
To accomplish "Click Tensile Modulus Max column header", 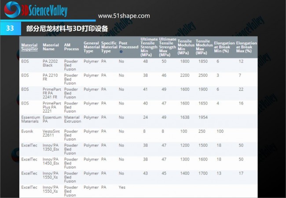I will (203, 46).
